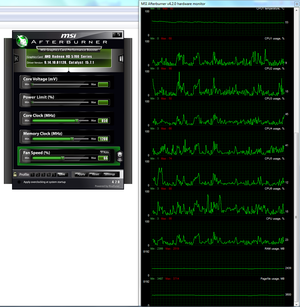300x307 pixels.
Task: Enable apply overclocking at system startup
Action: 19,182
